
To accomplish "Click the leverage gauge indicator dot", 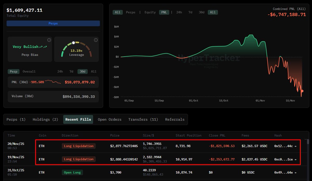I will coord(74,43).
